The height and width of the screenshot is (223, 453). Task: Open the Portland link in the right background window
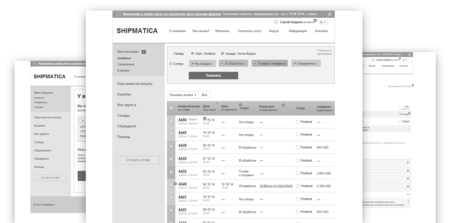click(x=406, y=121)
